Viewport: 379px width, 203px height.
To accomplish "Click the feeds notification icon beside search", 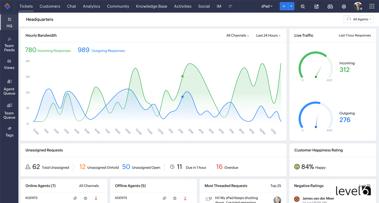I will 316,6.
